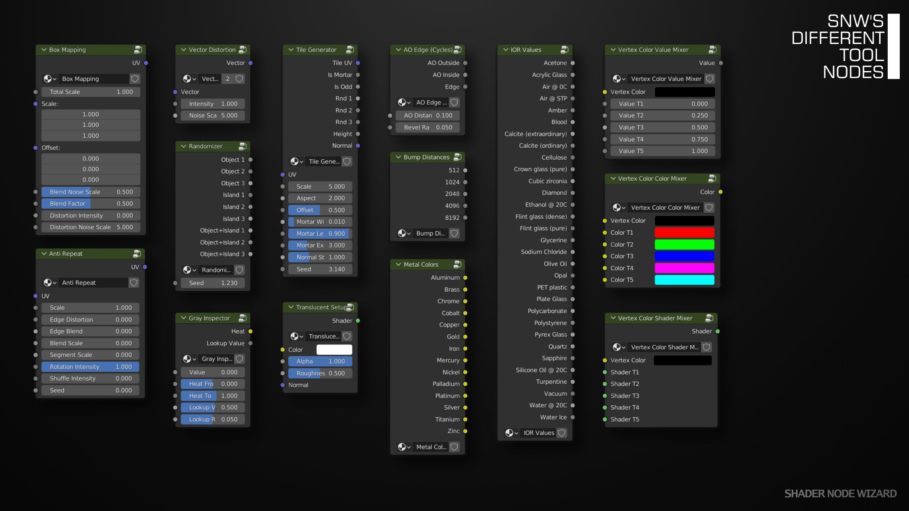Click the Box Mapping group name field
Screen dimensions: 909x511
point(94,79)
